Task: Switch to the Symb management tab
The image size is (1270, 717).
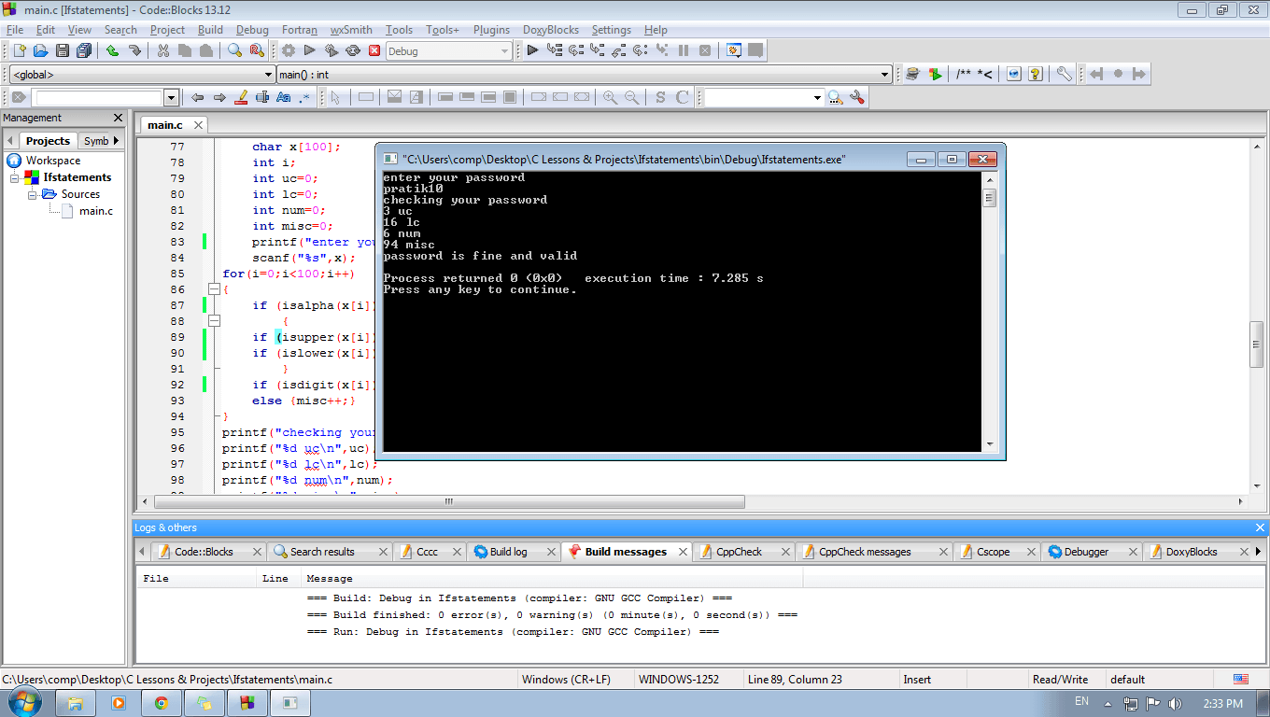Action: (x=96, y=141)
